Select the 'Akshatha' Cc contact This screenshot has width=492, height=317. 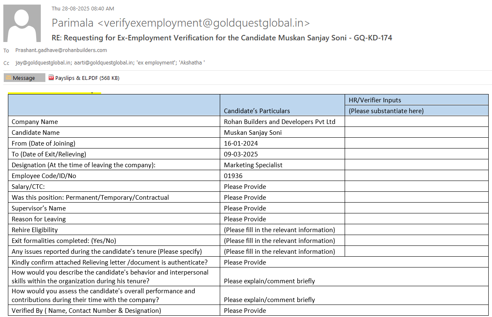click(191, 63)
